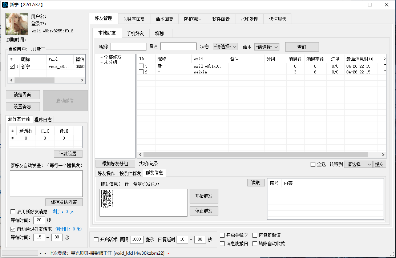Image resolution: width=396 pixels, height=258 pixels.
Task: Select 全部好友 in the group tree
Action: point(113,57)
